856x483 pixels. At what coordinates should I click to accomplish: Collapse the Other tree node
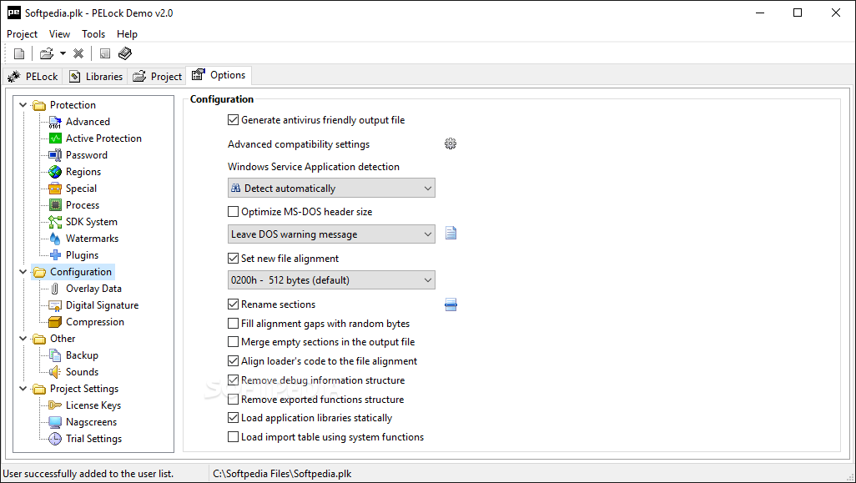coord(23,339)
